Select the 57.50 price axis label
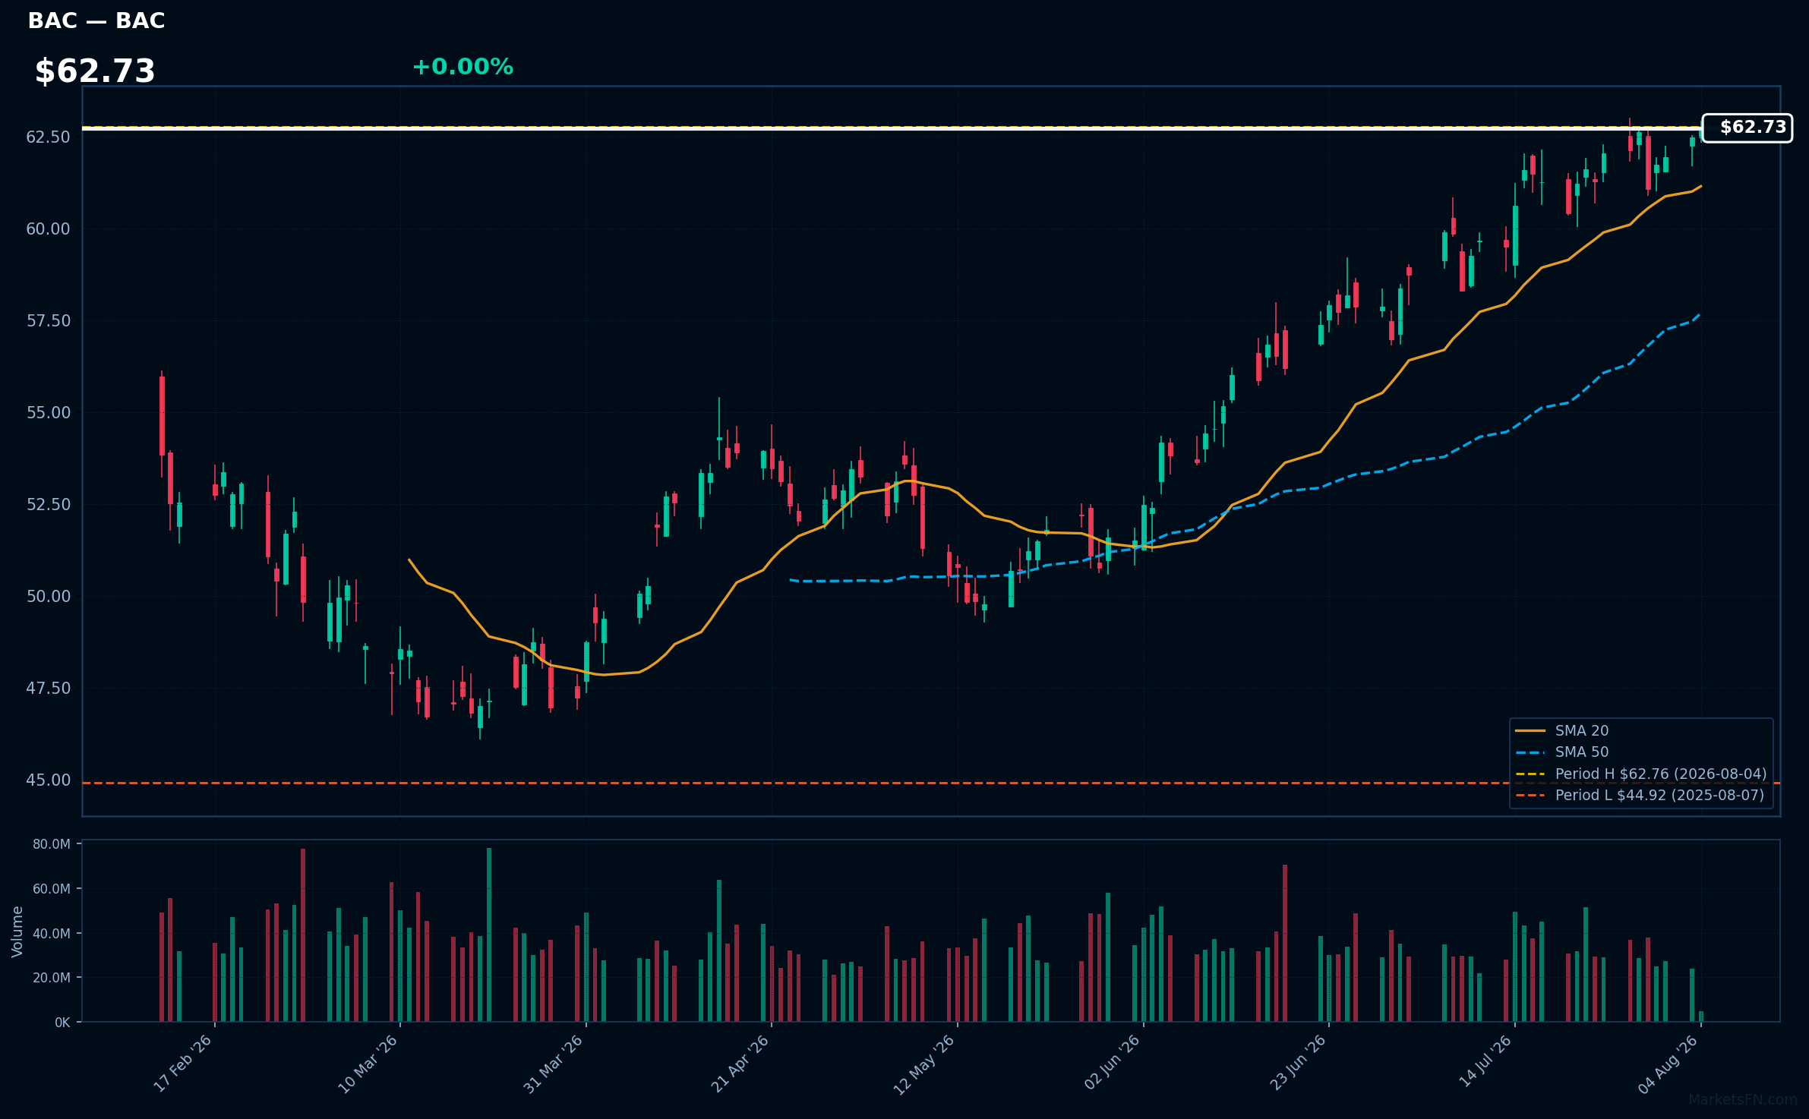1809x1119 pixels. (x=48, y=321)
